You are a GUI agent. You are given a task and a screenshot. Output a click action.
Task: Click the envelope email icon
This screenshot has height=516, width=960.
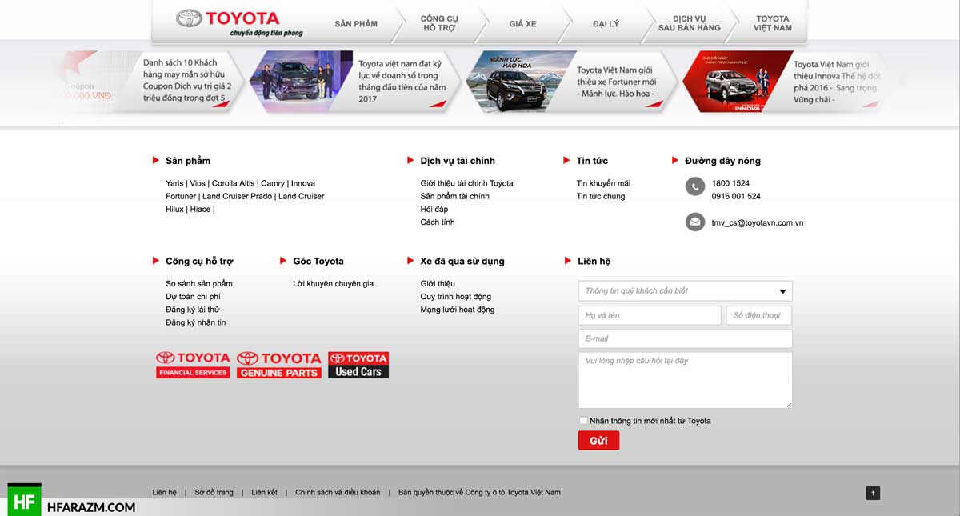point(695,222)
